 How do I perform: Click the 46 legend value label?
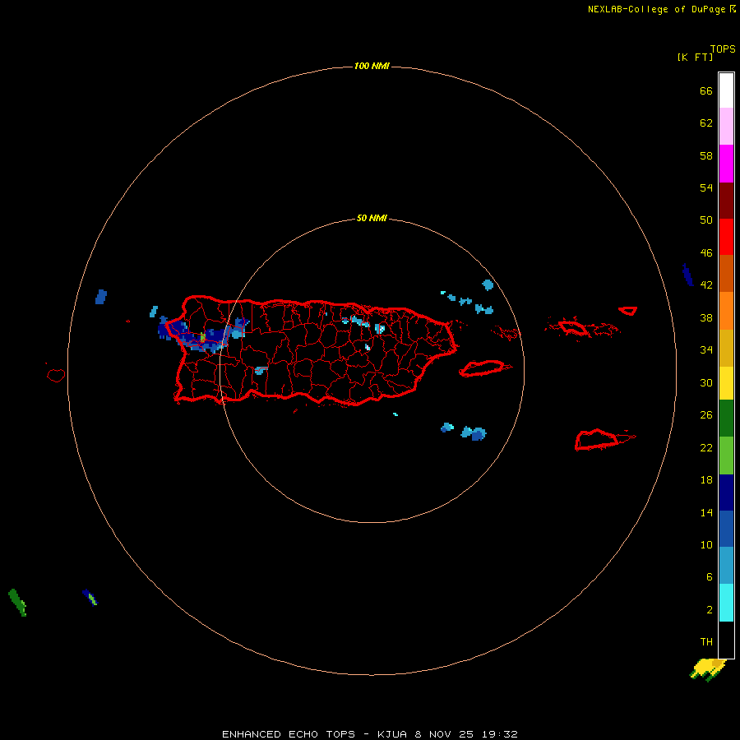point(706,252)
